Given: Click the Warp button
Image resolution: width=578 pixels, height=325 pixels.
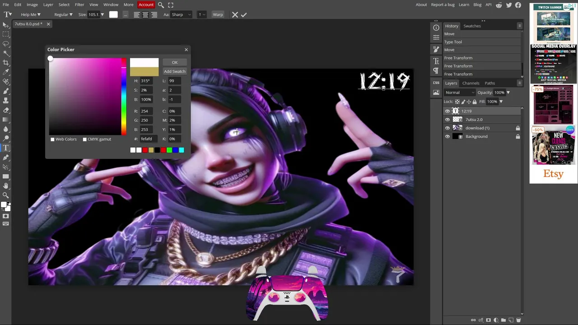Looking at the screenshot, I should 218,14.
